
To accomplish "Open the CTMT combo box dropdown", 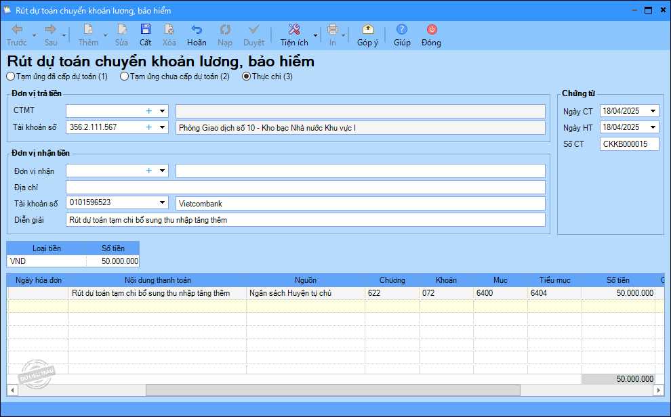I will click(x=163, y=111).
